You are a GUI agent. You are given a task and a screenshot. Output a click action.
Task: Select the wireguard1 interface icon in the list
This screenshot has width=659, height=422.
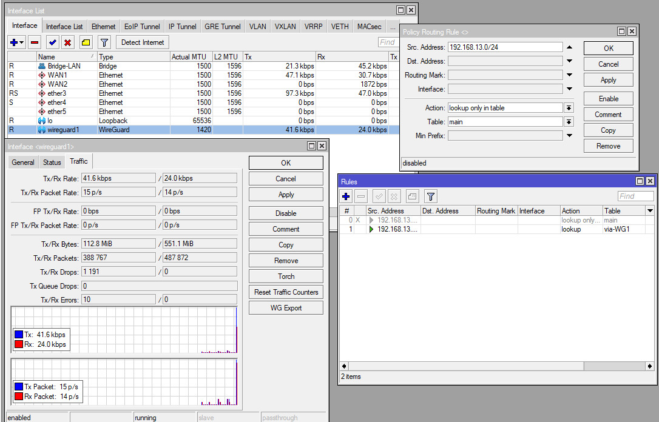pyautogui.click(x=41, y=130)
